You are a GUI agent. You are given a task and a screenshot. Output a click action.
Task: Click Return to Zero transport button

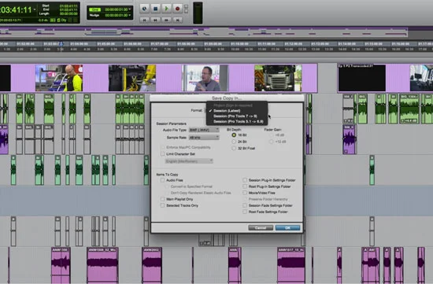pos(144,20)
